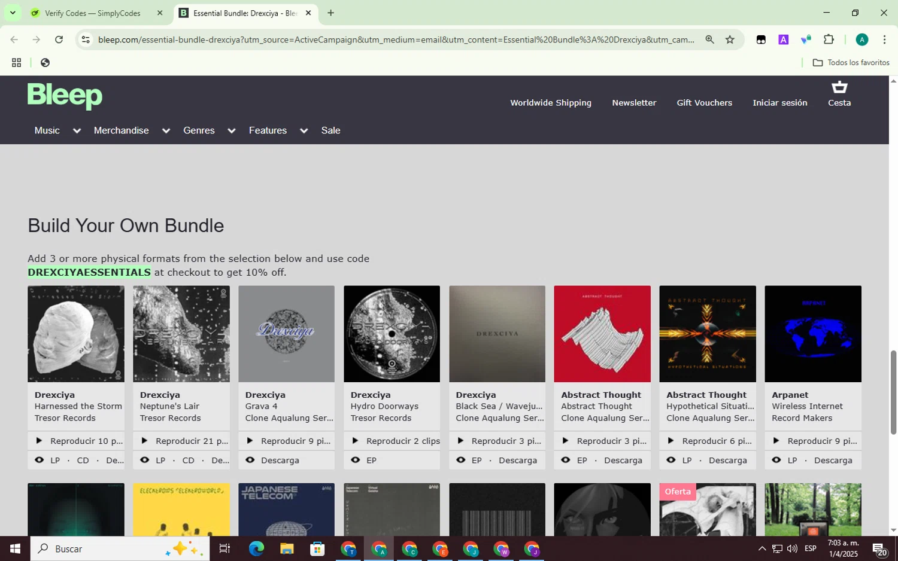Click the Bleep logo
This screenshot has width=898, height=561.
tap(65, 96)
